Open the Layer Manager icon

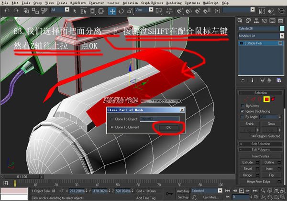(281, 11)
